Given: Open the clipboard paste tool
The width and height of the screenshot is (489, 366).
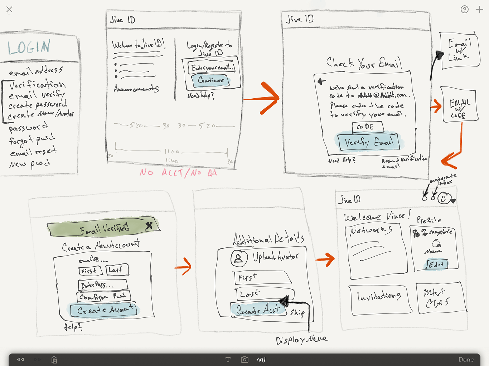Looking at the screenshot, I should pyautogui.click(x=54, y=360).
